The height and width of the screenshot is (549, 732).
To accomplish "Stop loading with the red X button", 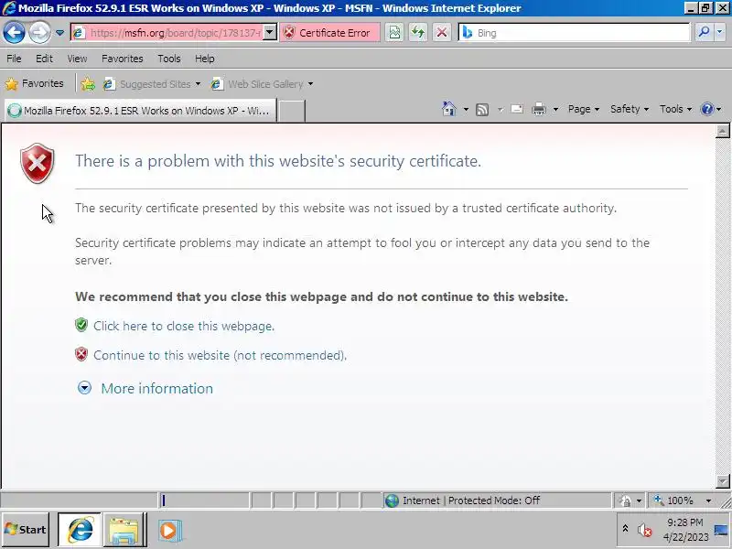I will tap(442, 33).
